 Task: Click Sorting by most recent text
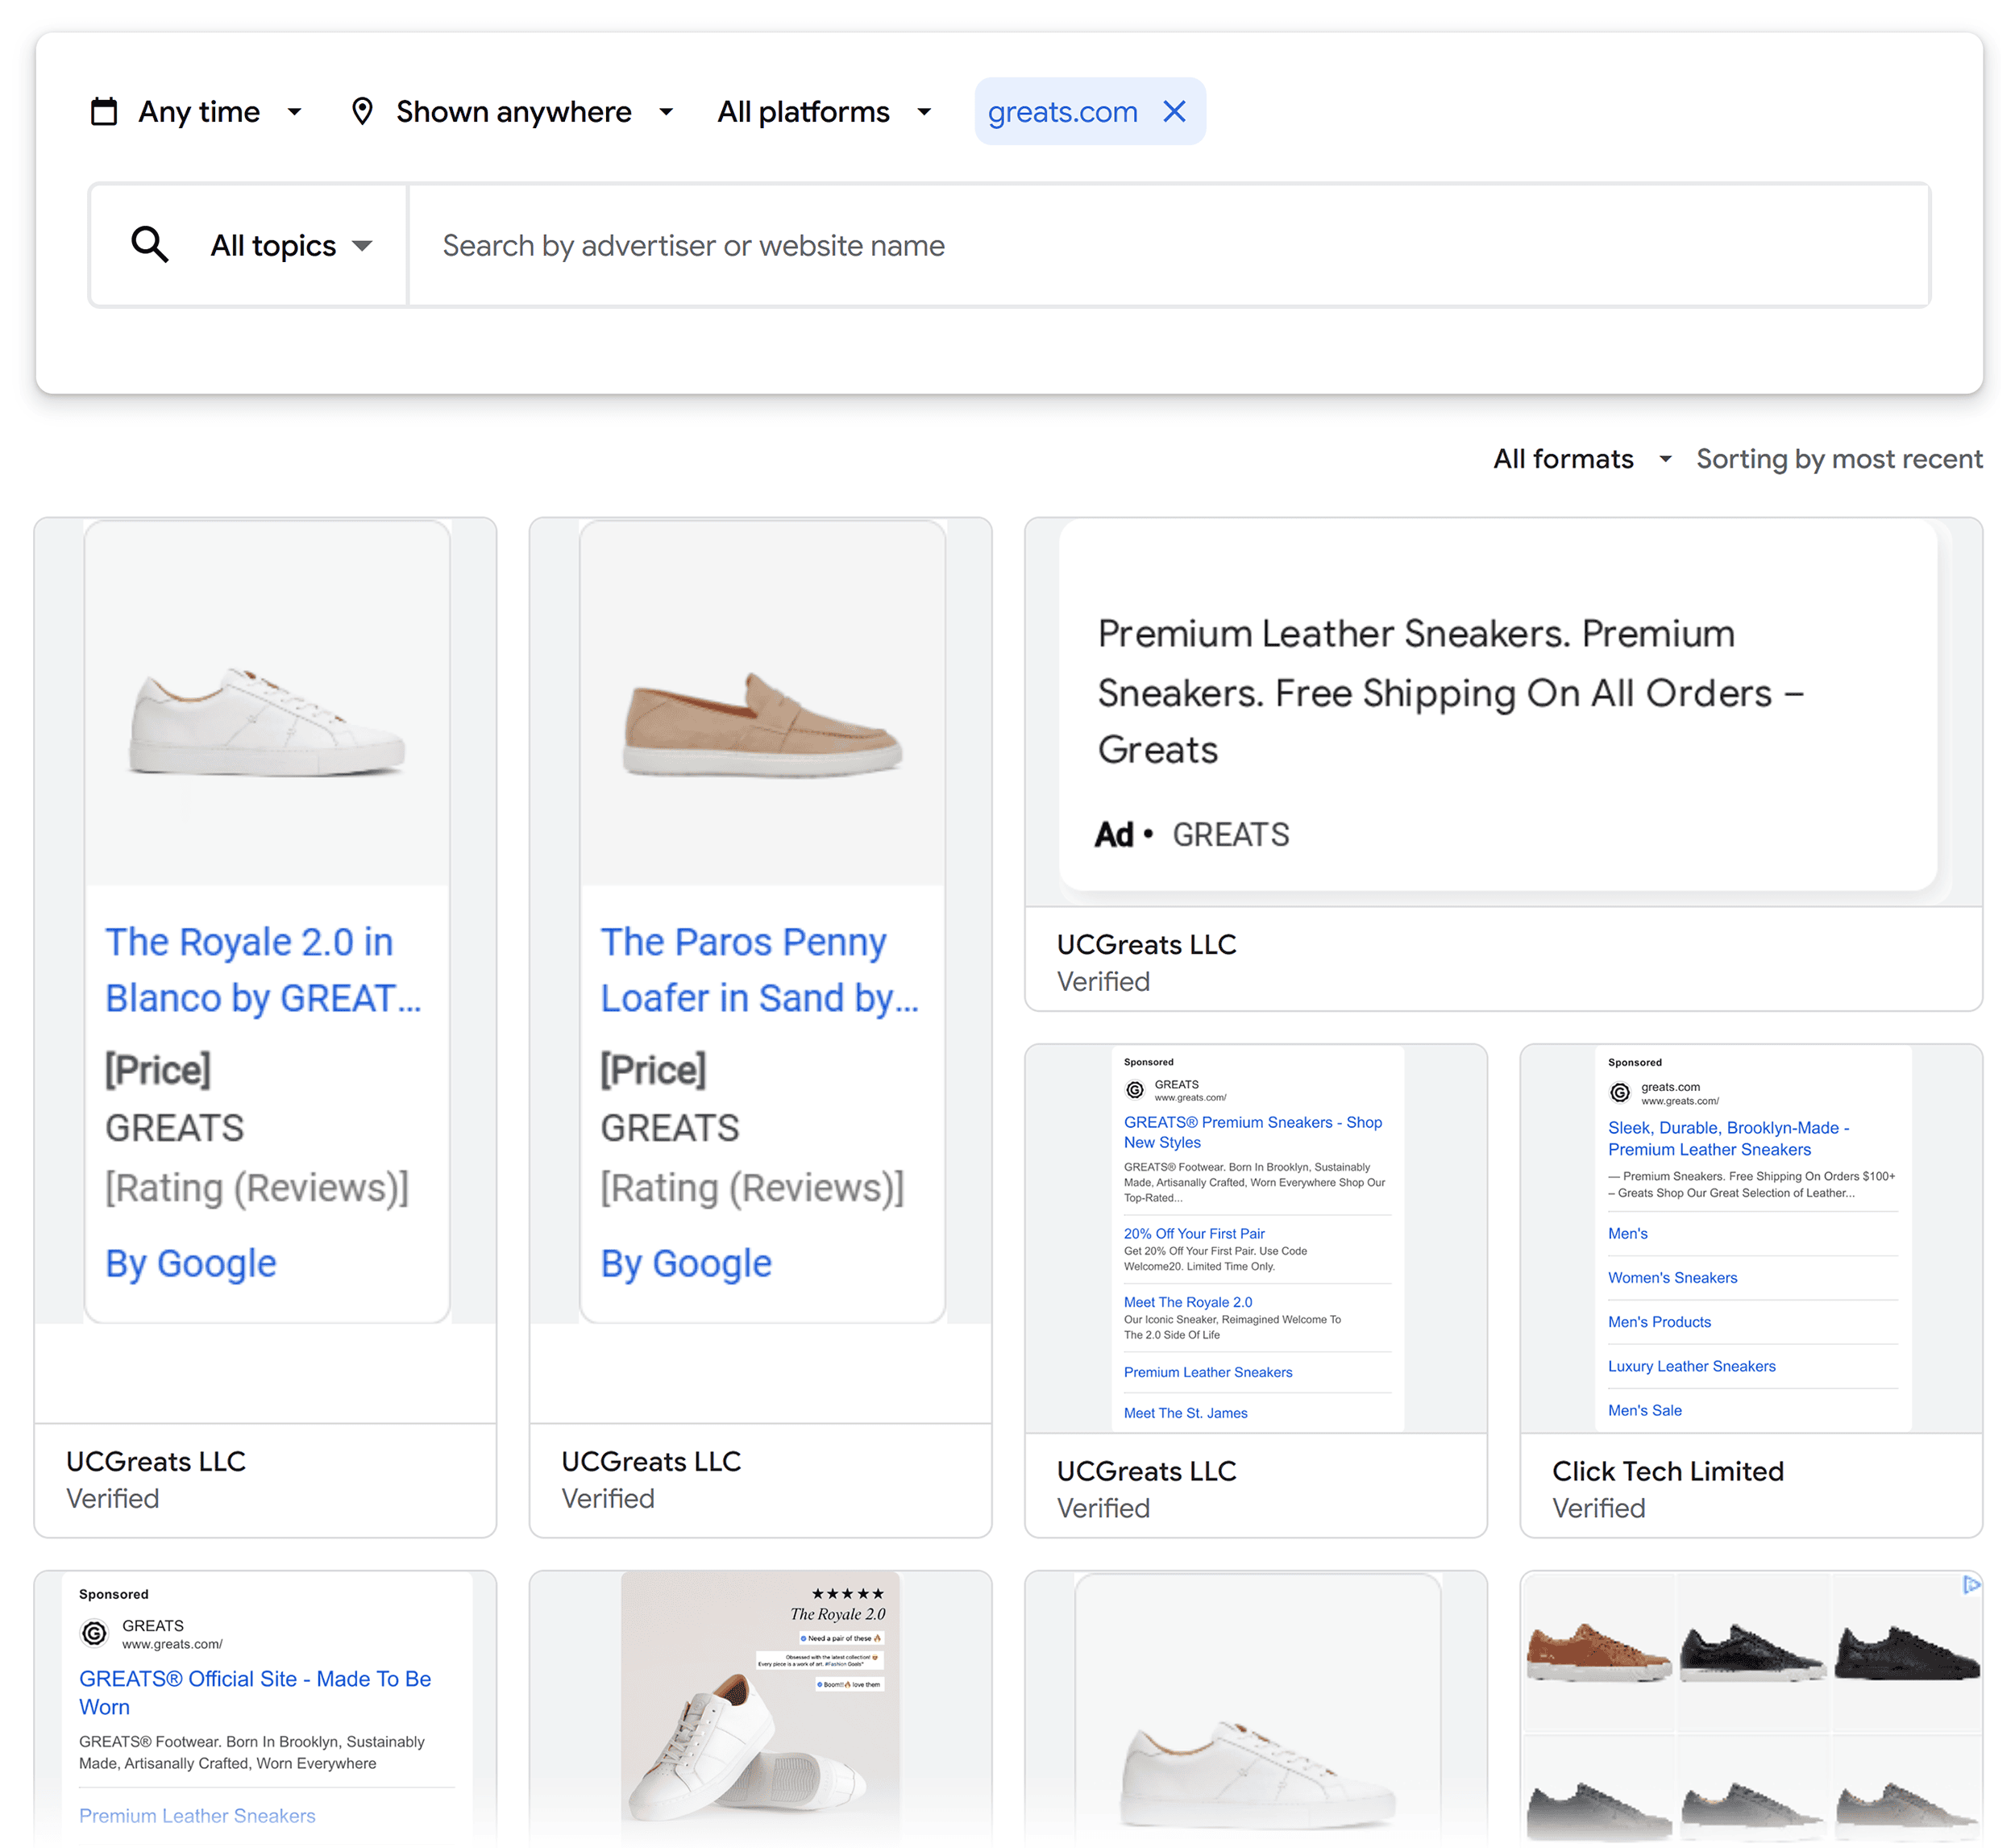1838,459
